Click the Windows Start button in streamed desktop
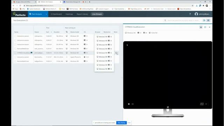 [129, 104]
